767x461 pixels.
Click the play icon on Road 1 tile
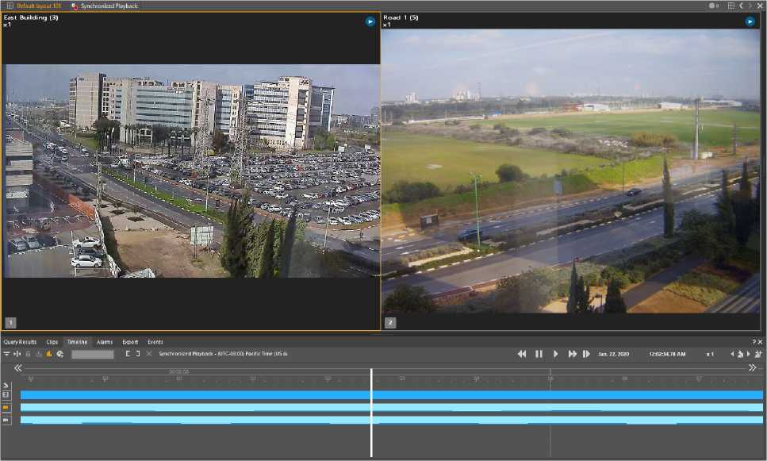[x=750, y=21]
